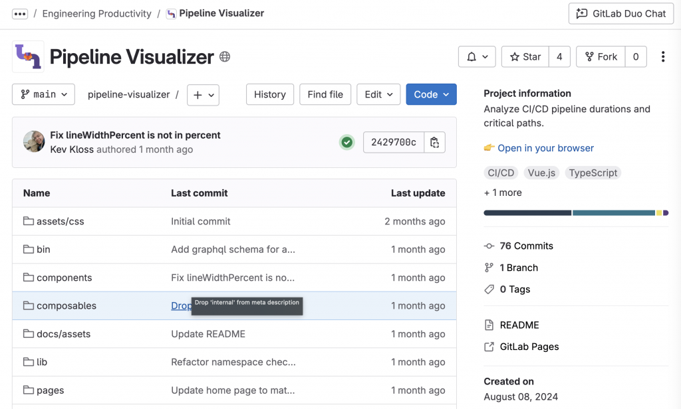Star the project
The width and height of the screenshot is (681, 409).
click(525, 57)
